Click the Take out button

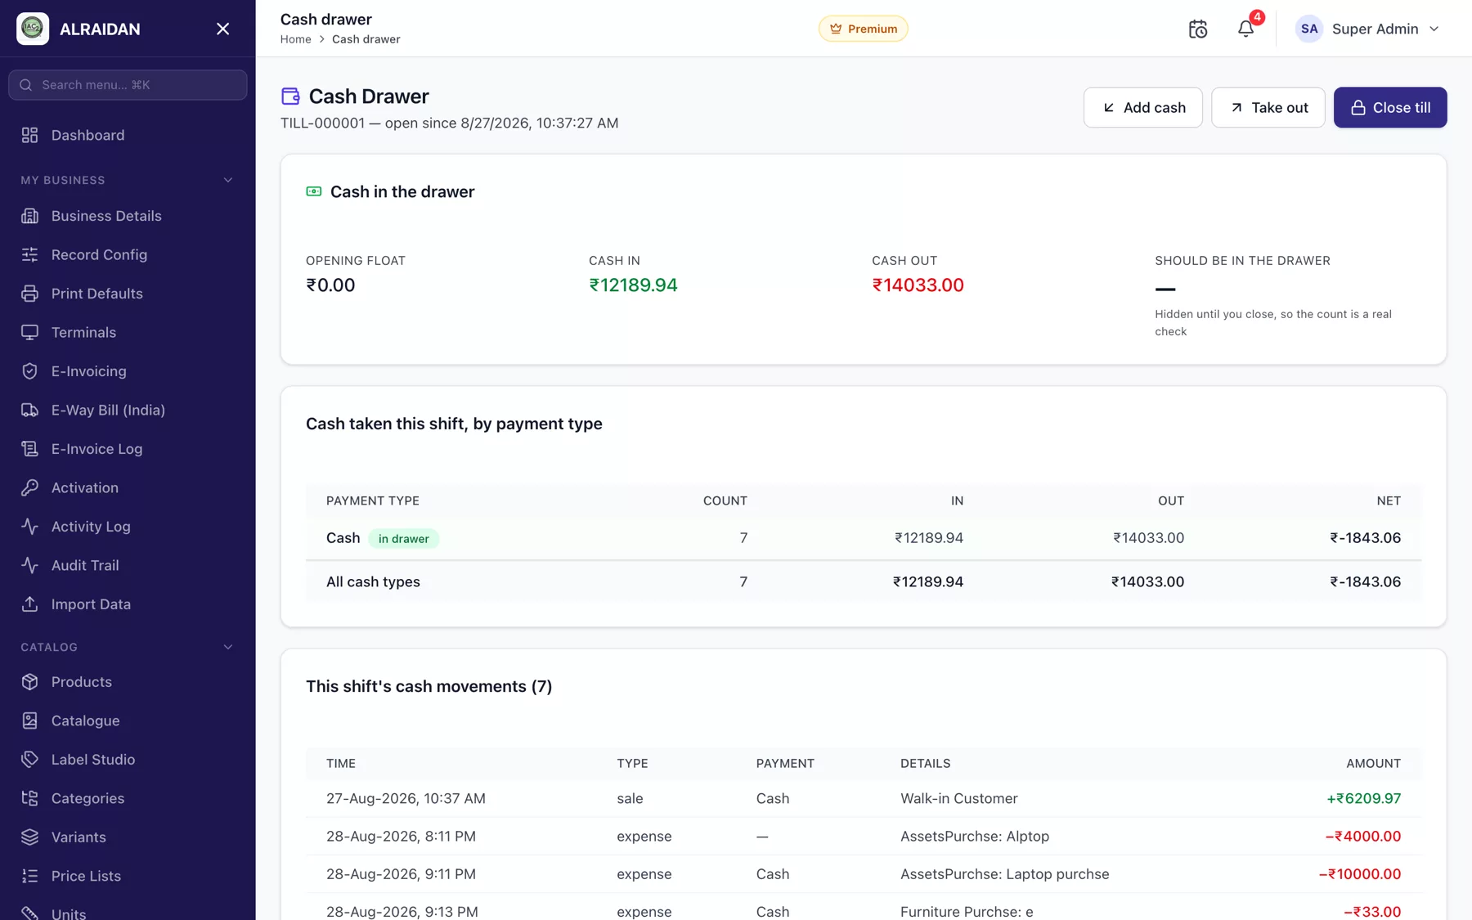[1268, 107]
